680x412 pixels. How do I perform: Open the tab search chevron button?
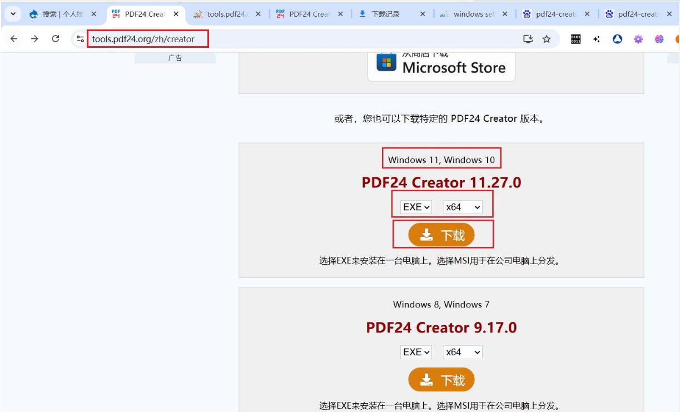coord(13,14)
